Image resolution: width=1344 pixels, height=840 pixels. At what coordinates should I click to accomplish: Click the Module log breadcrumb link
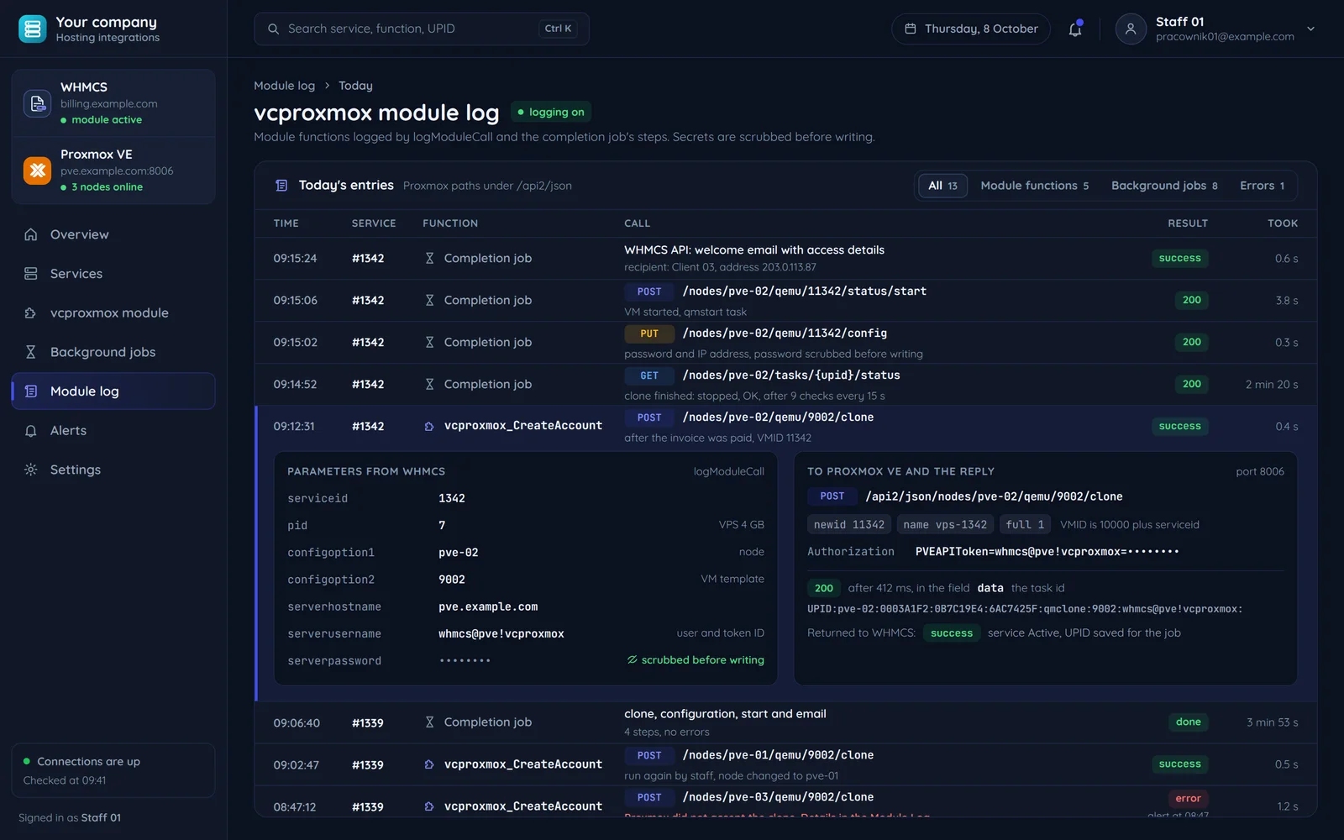click(284, 86)
